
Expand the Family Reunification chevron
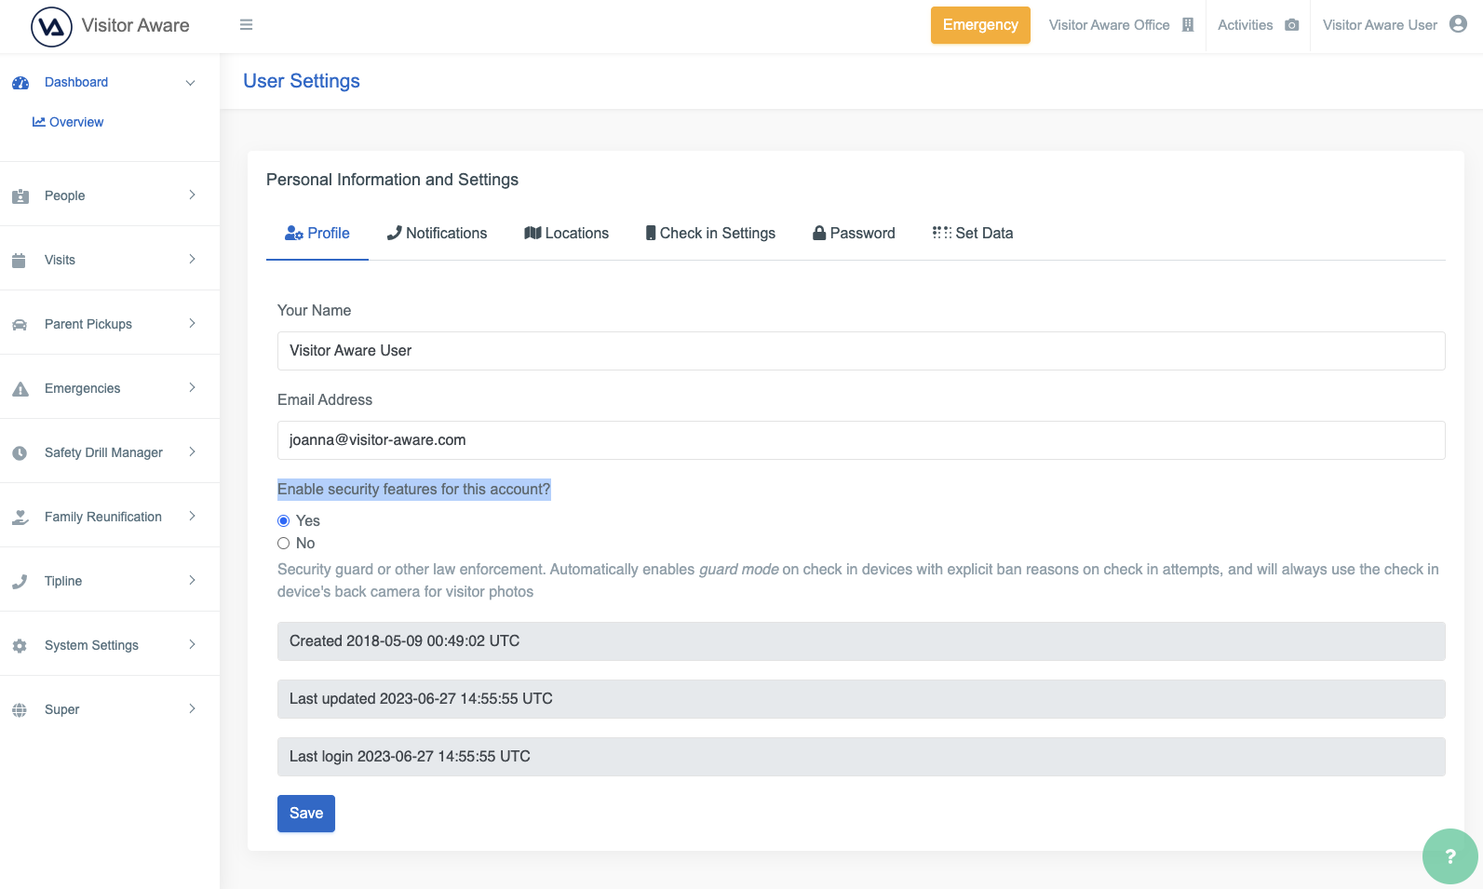point(192,517)
